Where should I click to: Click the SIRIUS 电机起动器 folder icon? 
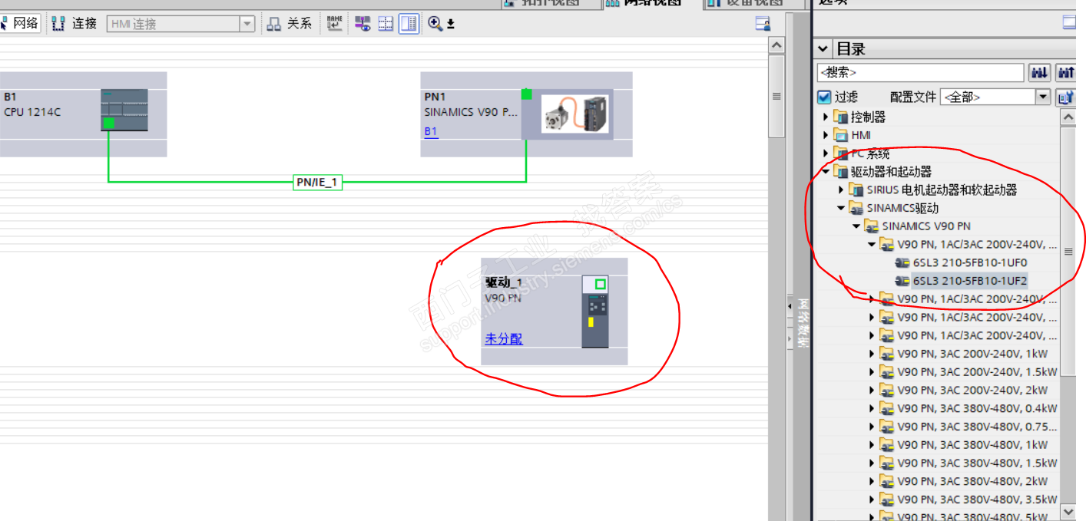pyautogui.click(x=856, y=190)
